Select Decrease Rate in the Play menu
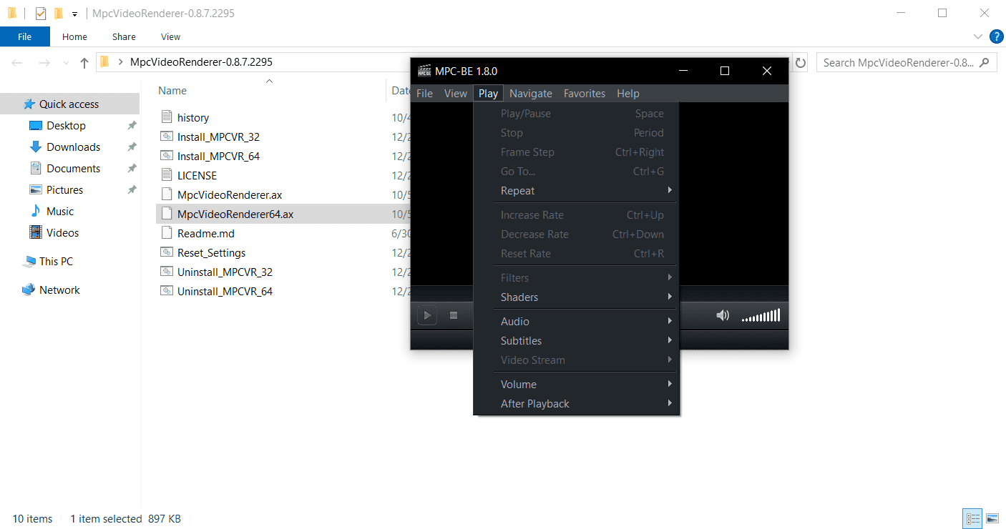This screenshot has width=1006, height=529. 576,234
